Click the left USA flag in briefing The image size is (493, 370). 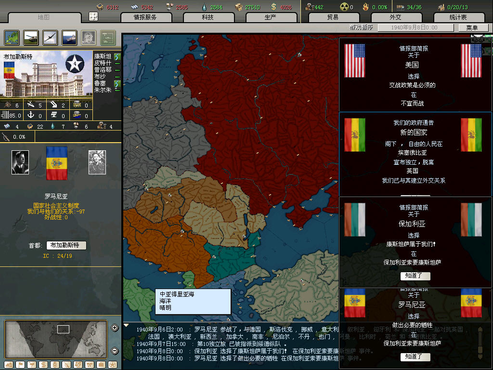pos(355,60)
